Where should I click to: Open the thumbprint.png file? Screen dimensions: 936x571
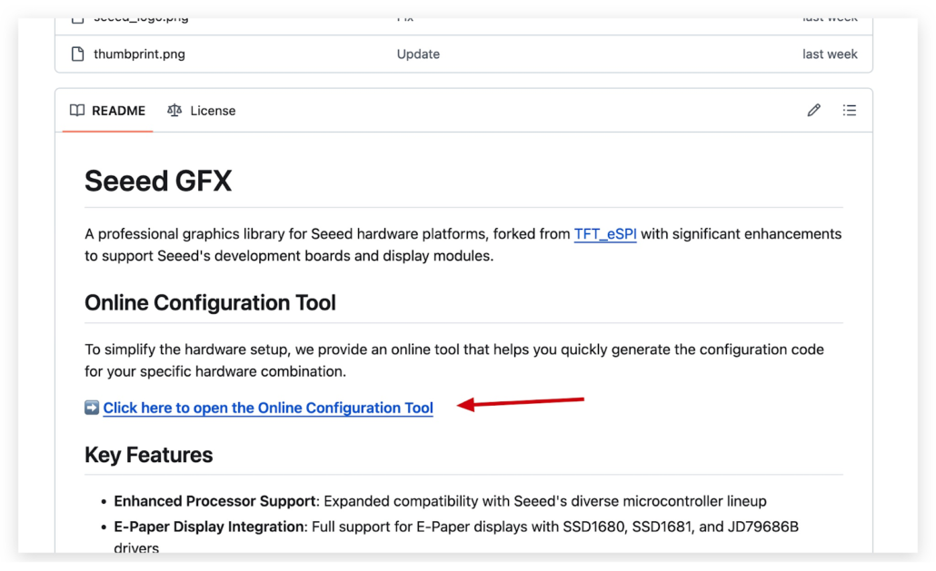(x=133, y=54)
